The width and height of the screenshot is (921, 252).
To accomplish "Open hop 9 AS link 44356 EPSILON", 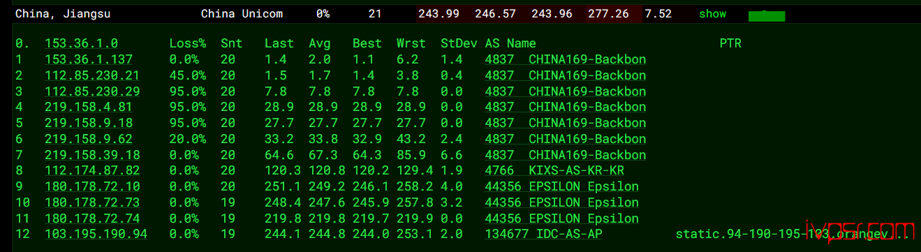I will click(562, 186).
